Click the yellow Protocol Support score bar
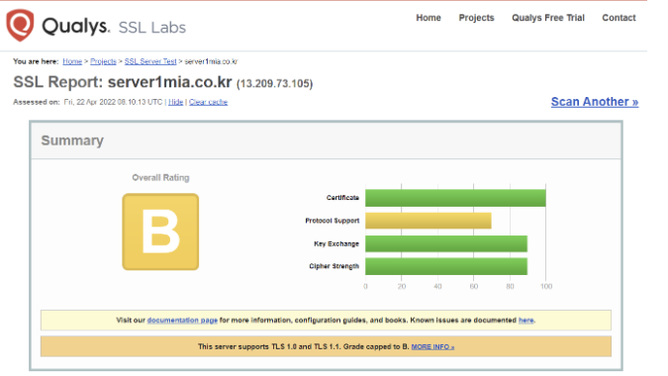Screen dimensions: 668x376 pos(429,221)
